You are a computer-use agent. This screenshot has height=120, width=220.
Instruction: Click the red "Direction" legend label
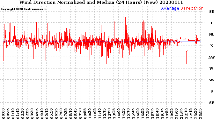192,8
